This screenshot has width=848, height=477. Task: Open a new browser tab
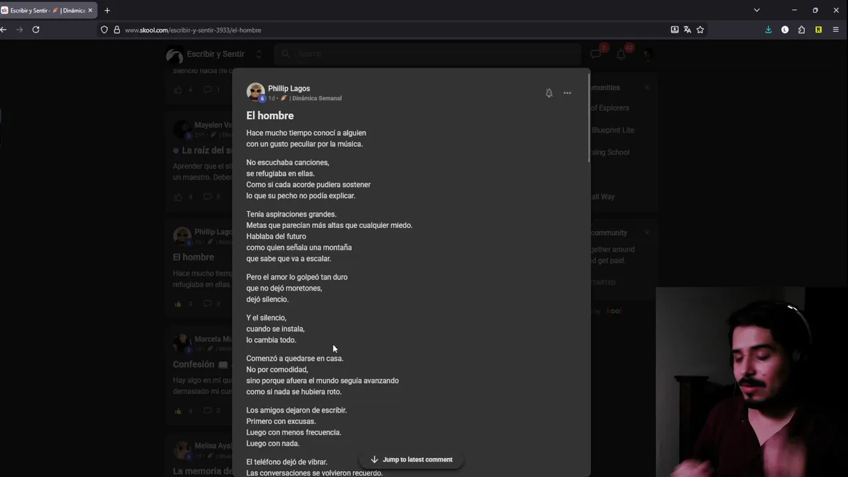tap(107, 11)
